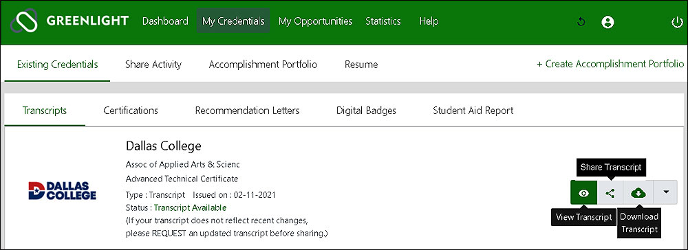This screenshot has width=688, height=250.
Task: Open the Help menu item
Action: (429, 21)
